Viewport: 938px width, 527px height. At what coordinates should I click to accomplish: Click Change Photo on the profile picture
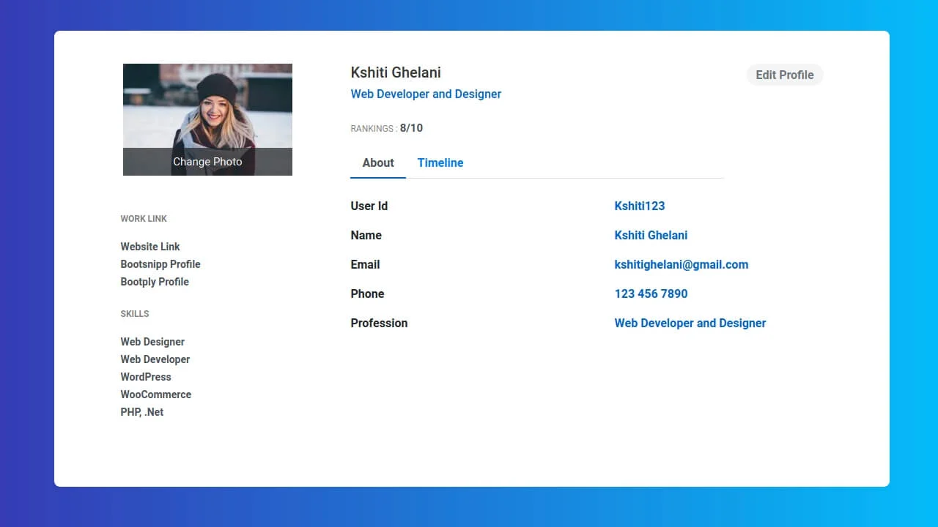[x=207, y=161]
